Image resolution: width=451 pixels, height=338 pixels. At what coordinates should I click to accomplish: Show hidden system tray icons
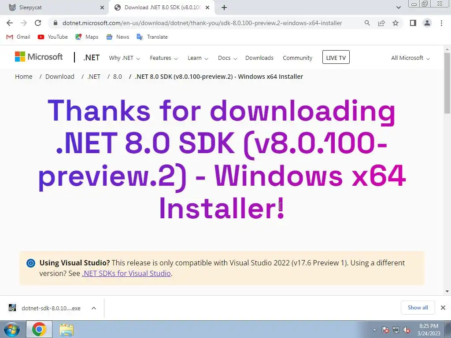374,330
